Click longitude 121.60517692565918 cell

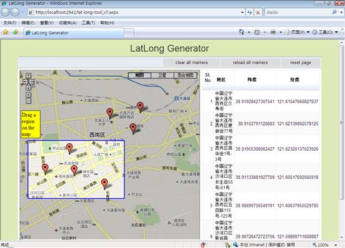click(x=298, y=178)
